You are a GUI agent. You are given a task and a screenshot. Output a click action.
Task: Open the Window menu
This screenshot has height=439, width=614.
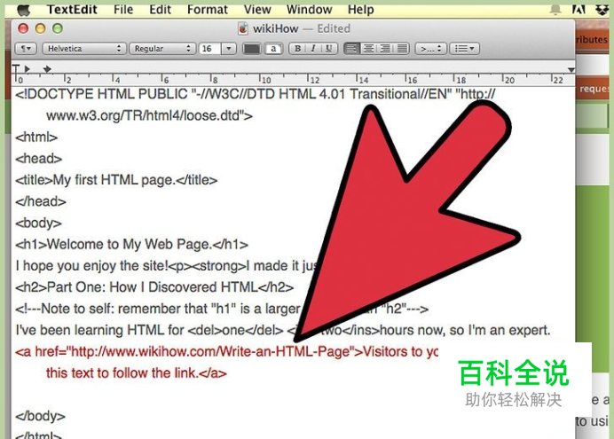(309, 10)
